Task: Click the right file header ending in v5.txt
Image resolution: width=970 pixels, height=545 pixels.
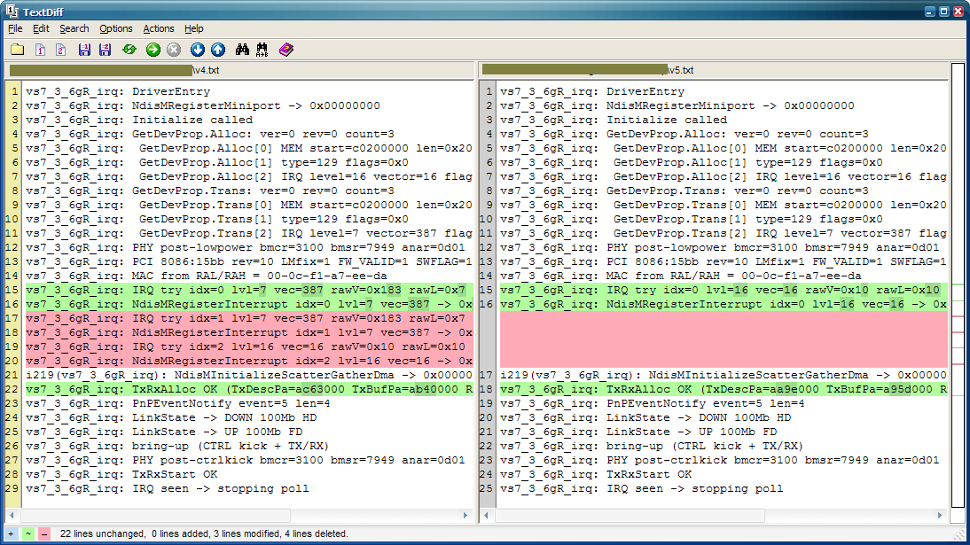Action: [713, 71]
